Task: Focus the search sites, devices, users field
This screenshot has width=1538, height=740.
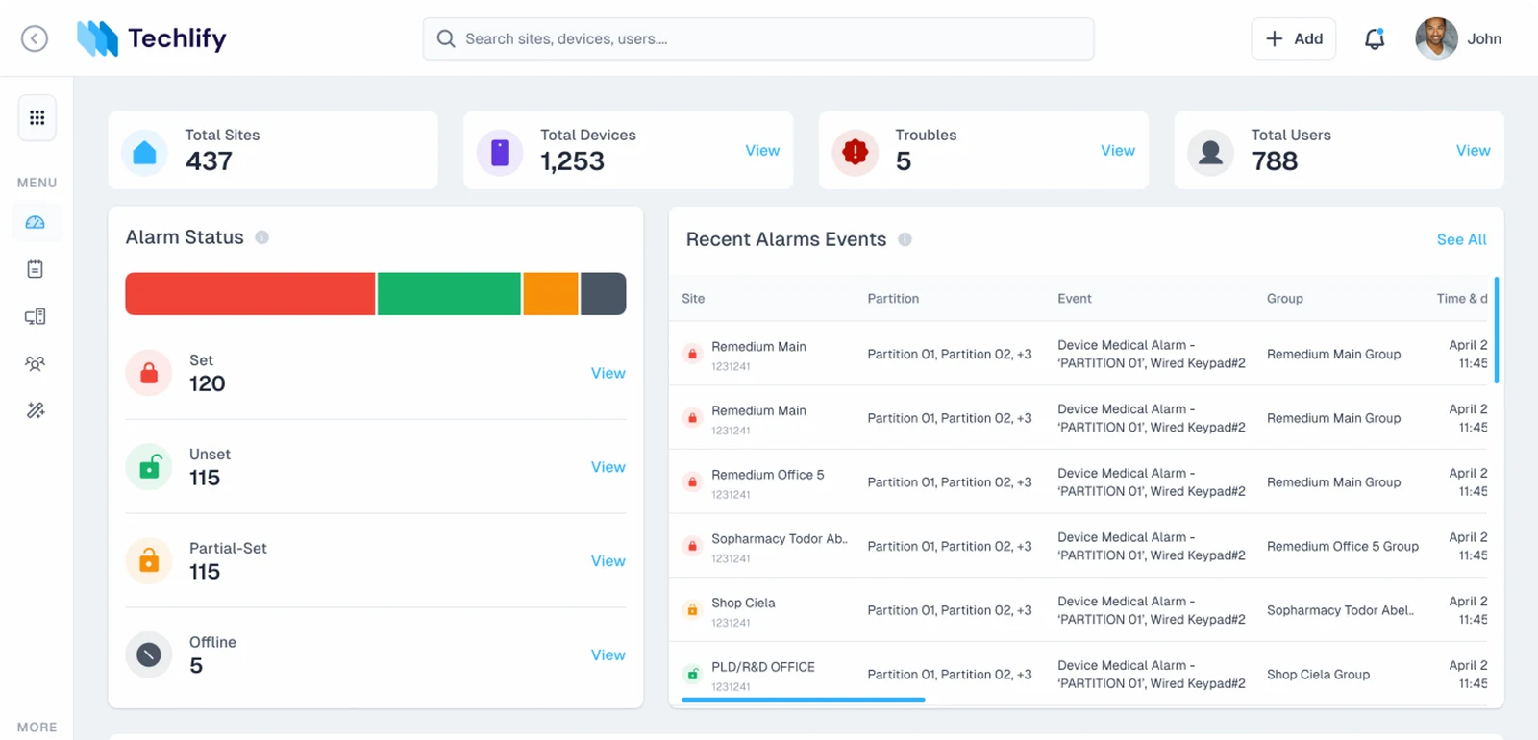Action: point(758,38)
